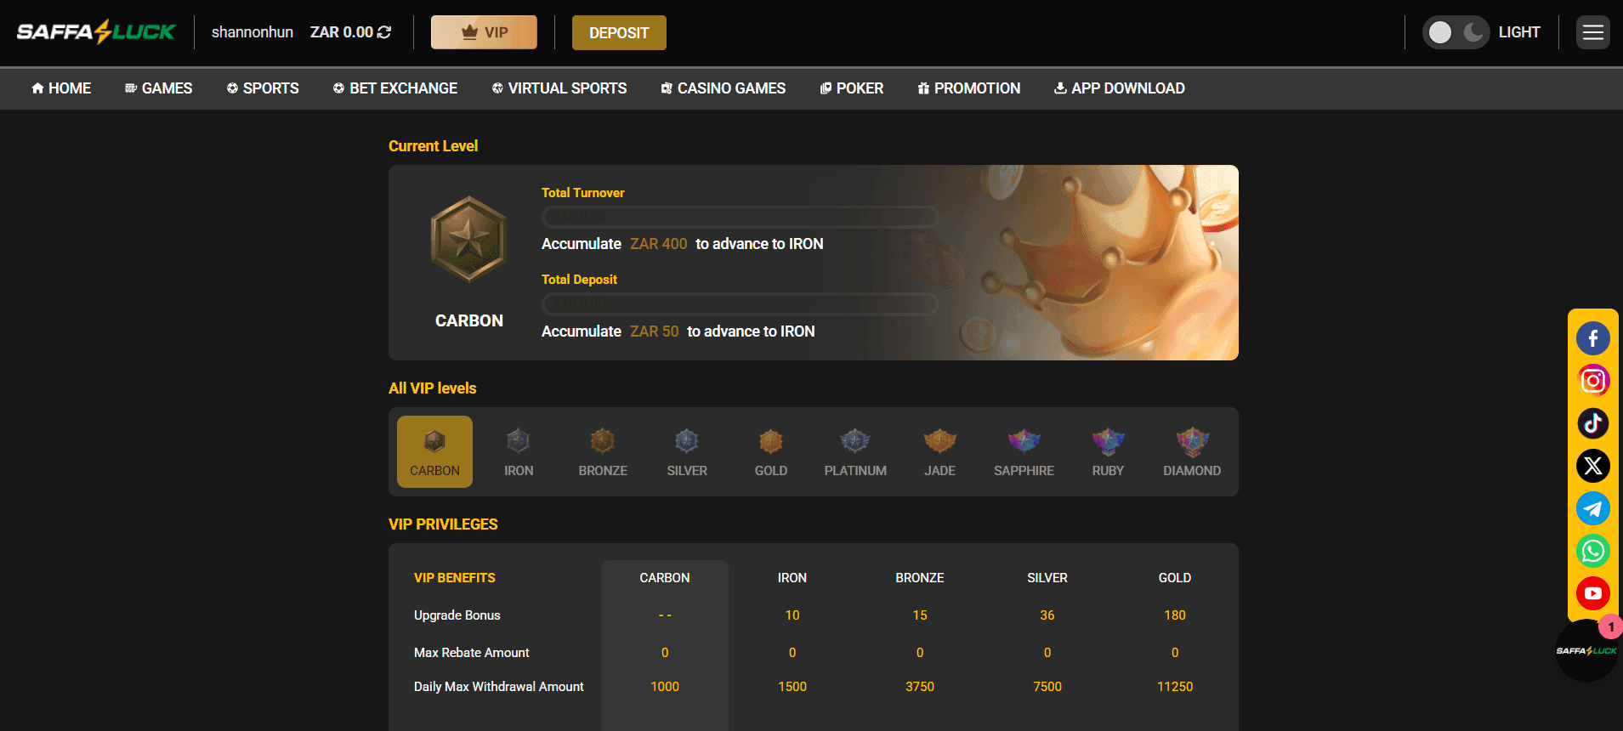Open the CASINO GAMES menu
This screenshot has height=731, width=1623.
[x=723, y=88]
